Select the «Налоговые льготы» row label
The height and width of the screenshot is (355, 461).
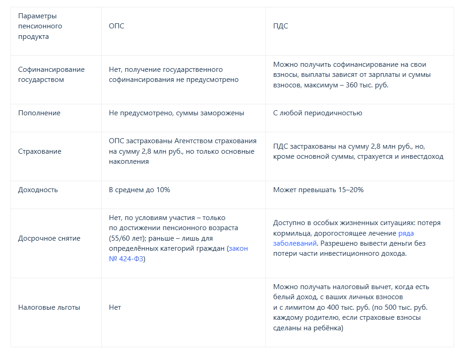49,307
